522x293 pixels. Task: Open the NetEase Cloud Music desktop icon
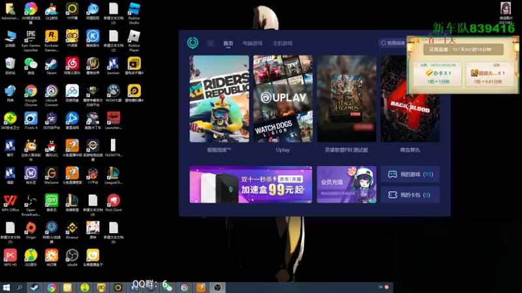tap(72, 66)
